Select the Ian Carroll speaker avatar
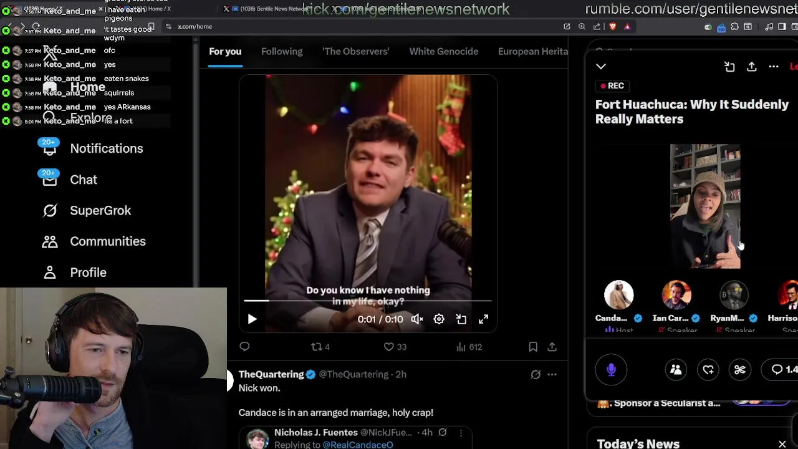The width and height of the screenshot is (798, 449). 676,296
